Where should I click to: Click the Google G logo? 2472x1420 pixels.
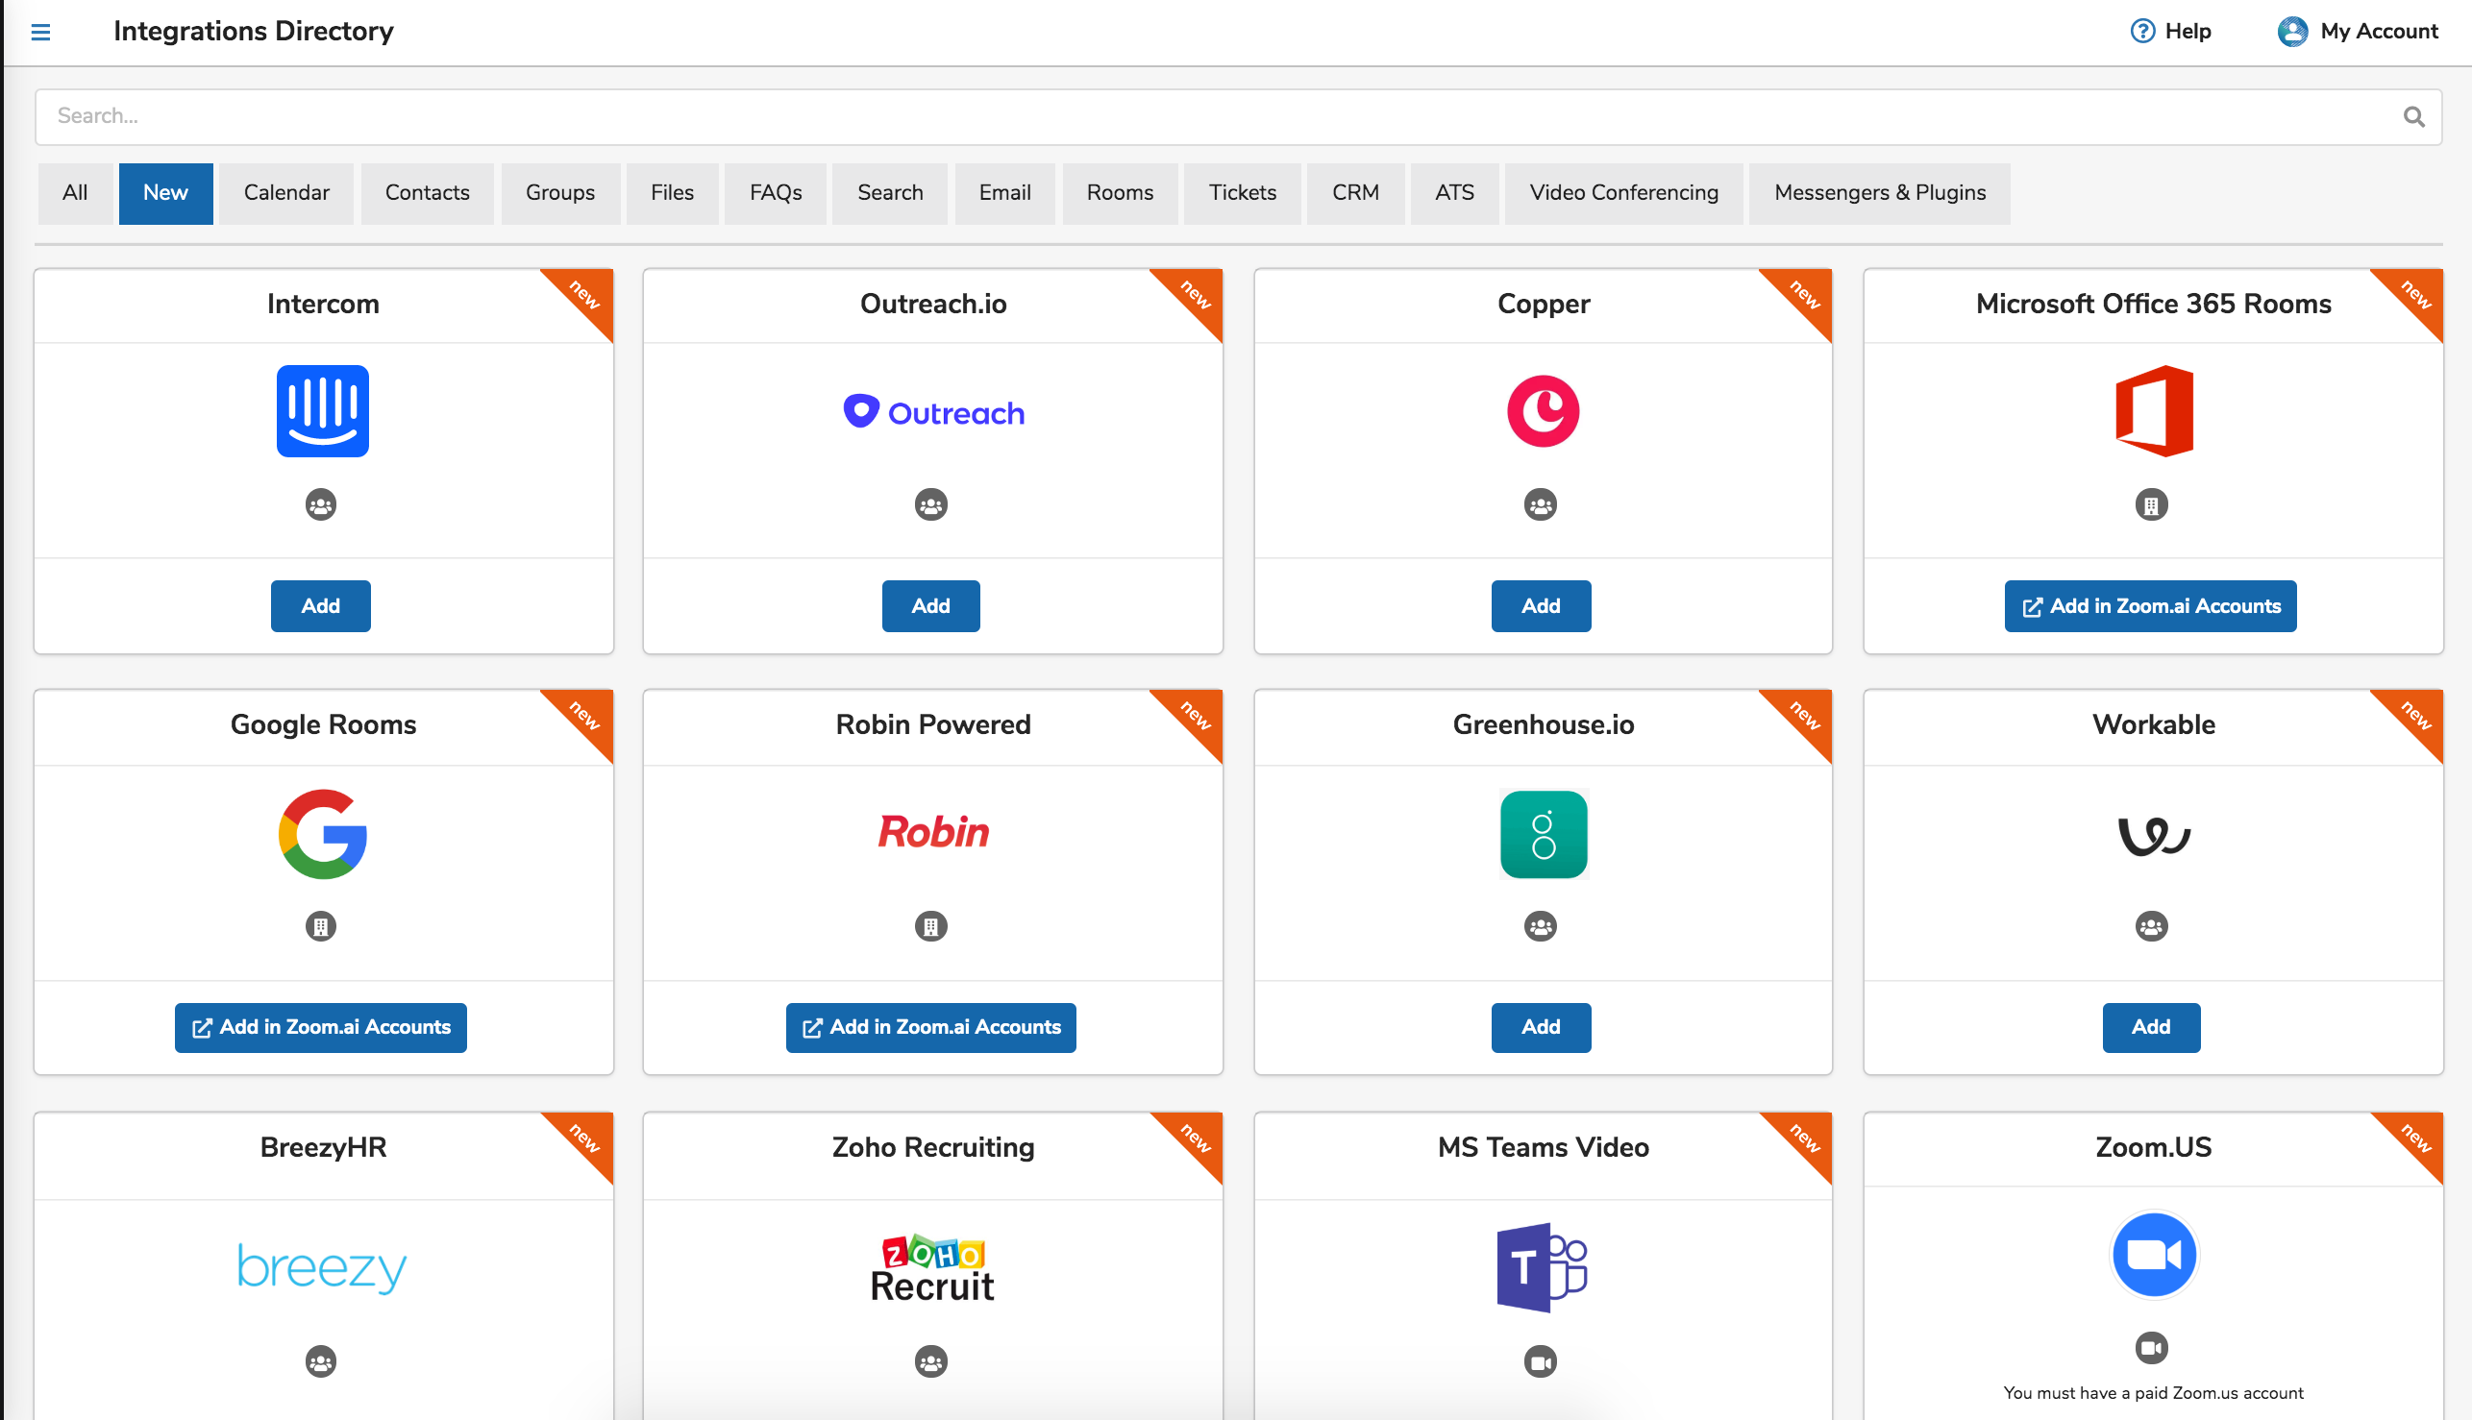pyautogui.click(x=323, y=834)
